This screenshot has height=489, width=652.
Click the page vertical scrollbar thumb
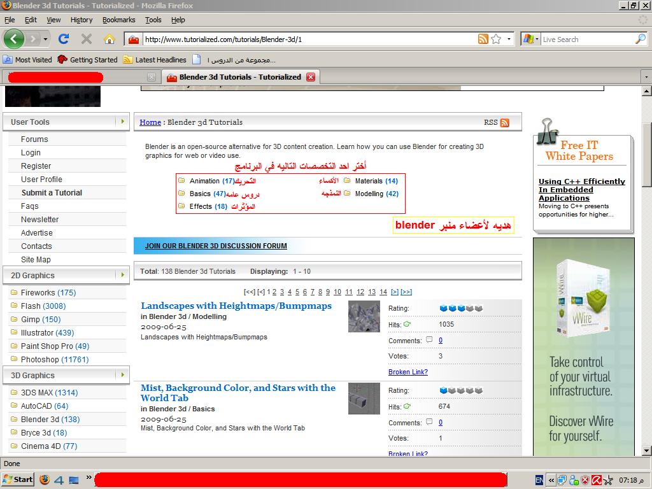tap(647, 154)
